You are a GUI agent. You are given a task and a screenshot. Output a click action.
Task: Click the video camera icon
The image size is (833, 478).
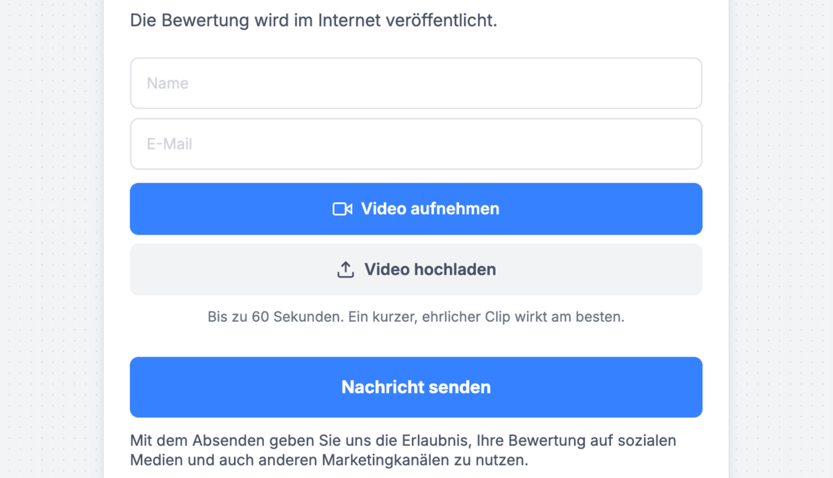[x=342, y=209]
